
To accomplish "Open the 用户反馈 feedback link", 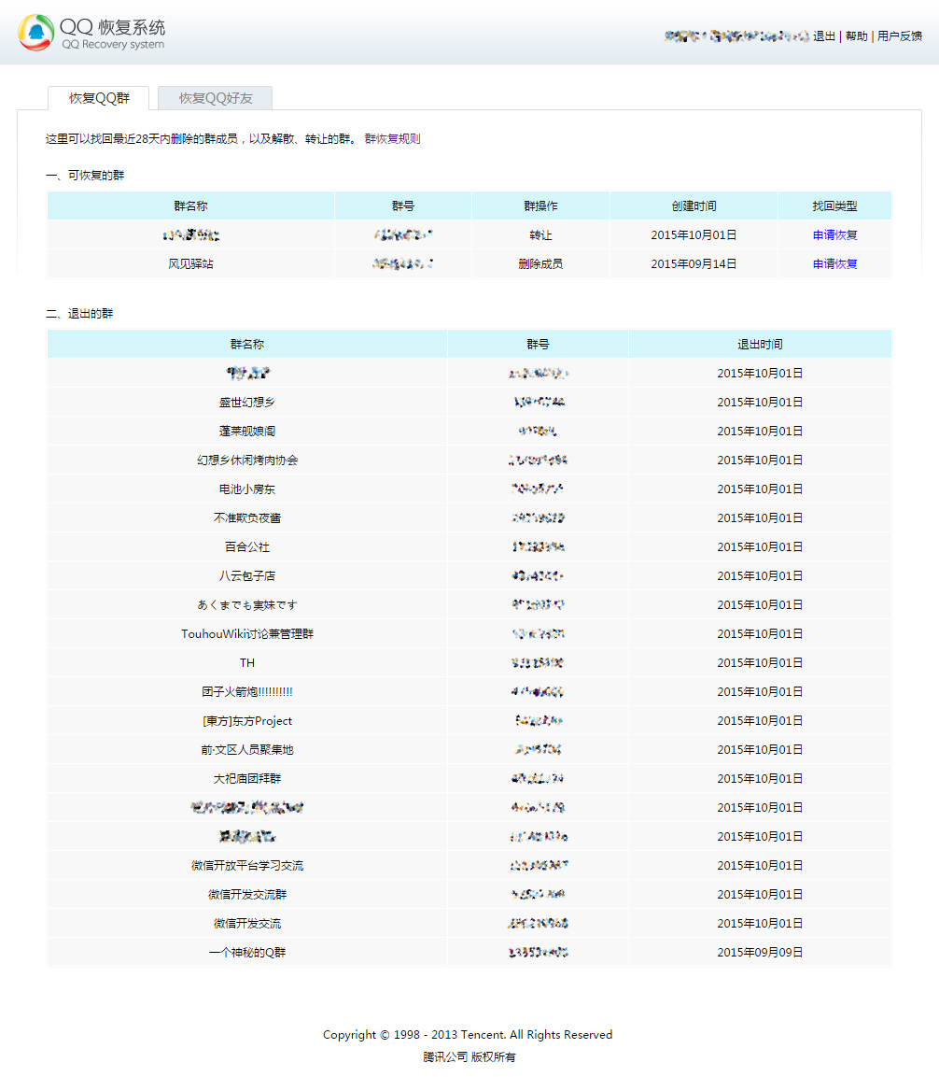I will point(899,35).
